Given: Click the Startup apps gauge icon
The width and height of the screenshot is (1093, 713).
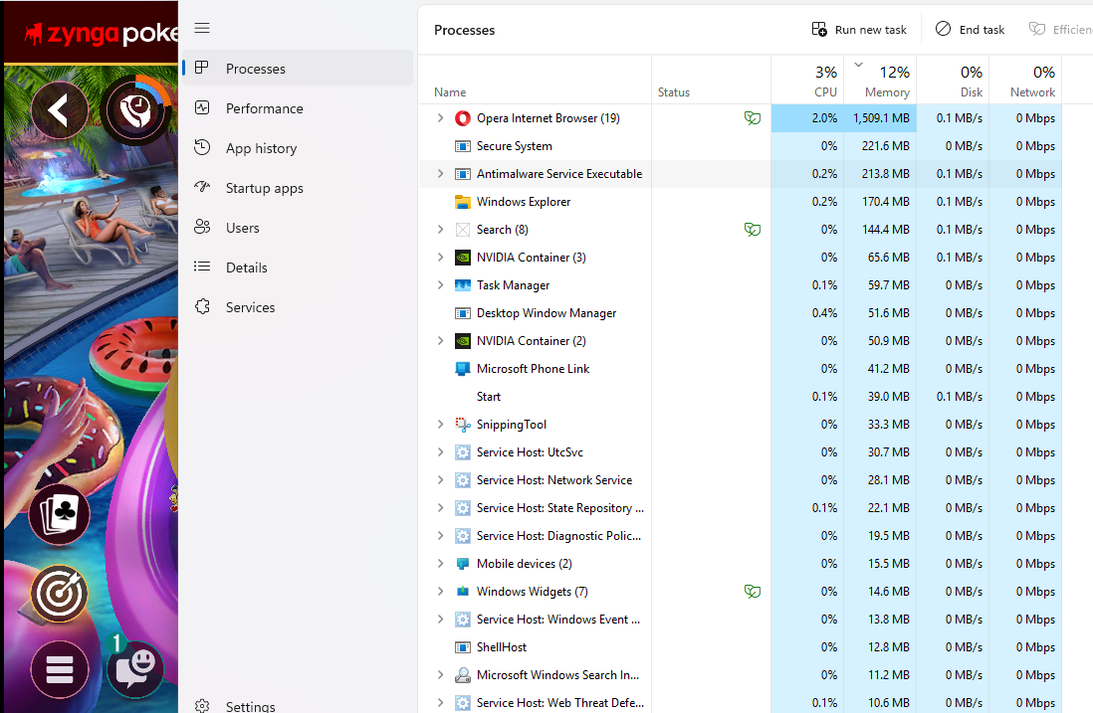Looking at the screenshot, I should (202, 187).
